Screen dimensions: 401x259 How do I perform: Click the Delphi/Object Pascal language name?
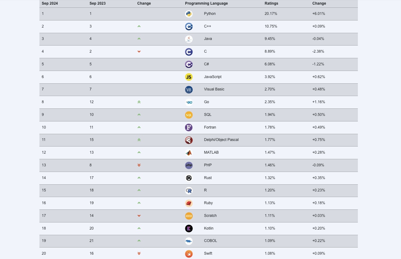pyautogui.click(x=221, y=140)
